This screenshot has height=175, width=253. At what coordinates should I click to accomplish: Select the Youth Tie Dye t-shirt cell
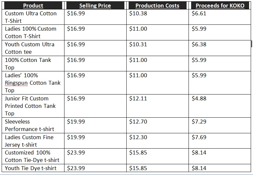(x=31, y=168)
